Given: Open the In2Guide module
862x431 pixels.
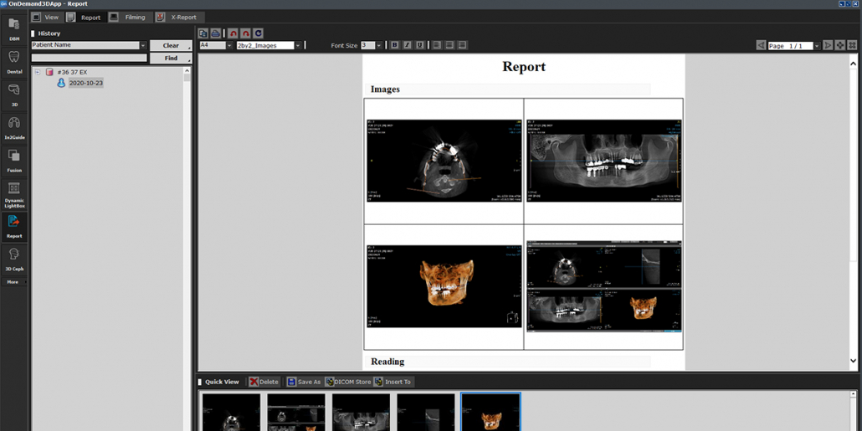Looking at the screenshot, I should (x=14, y=126).
